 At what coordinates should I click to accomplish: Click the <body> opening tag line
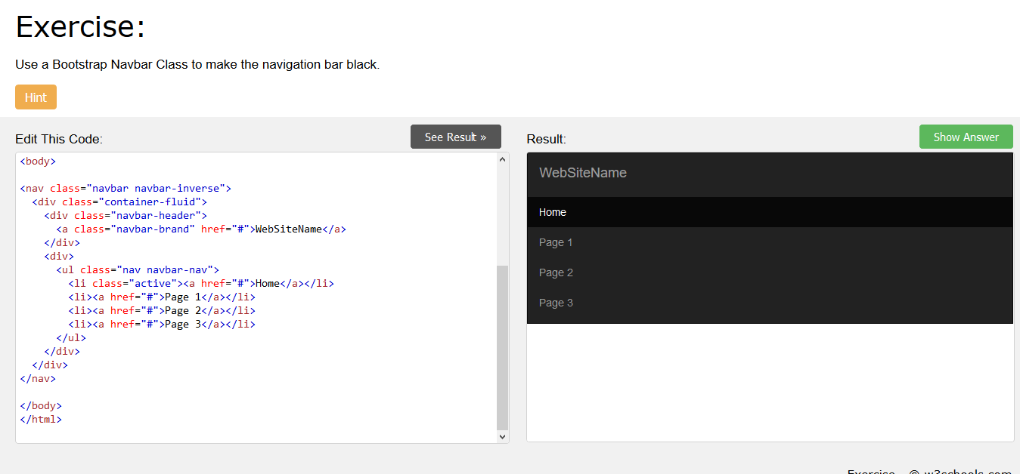[38, 161]
